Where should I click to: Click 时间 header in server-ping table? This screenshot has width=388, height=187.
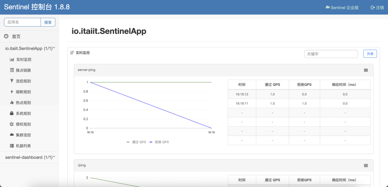242,85
